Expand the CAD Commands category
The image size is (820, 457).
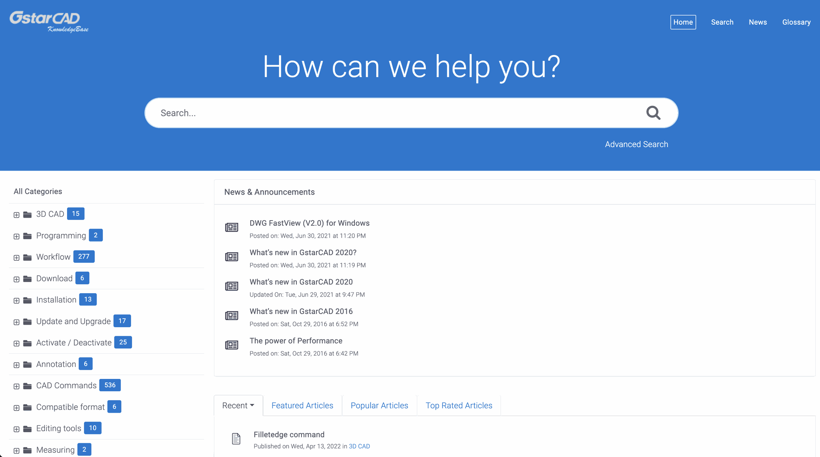coord(16,387)
